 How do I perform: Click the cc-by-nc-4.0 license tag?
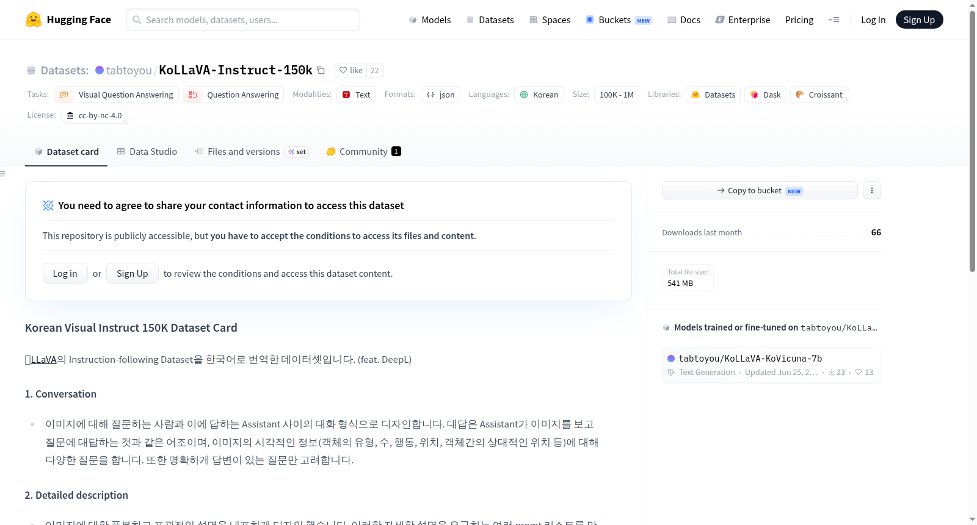(95, 115)
